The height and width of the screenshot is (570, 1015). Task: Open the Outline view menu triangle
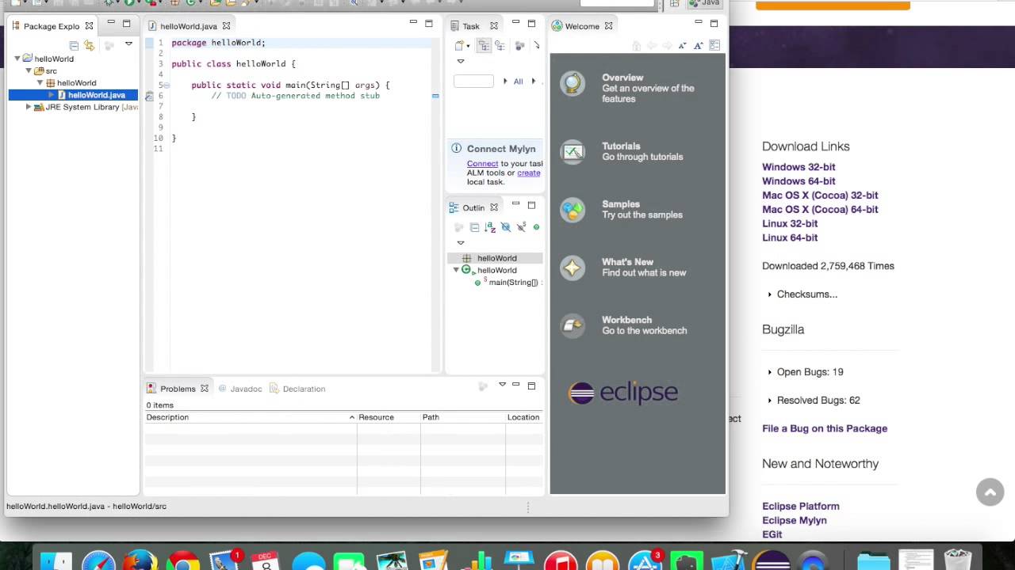pos(460,243)
